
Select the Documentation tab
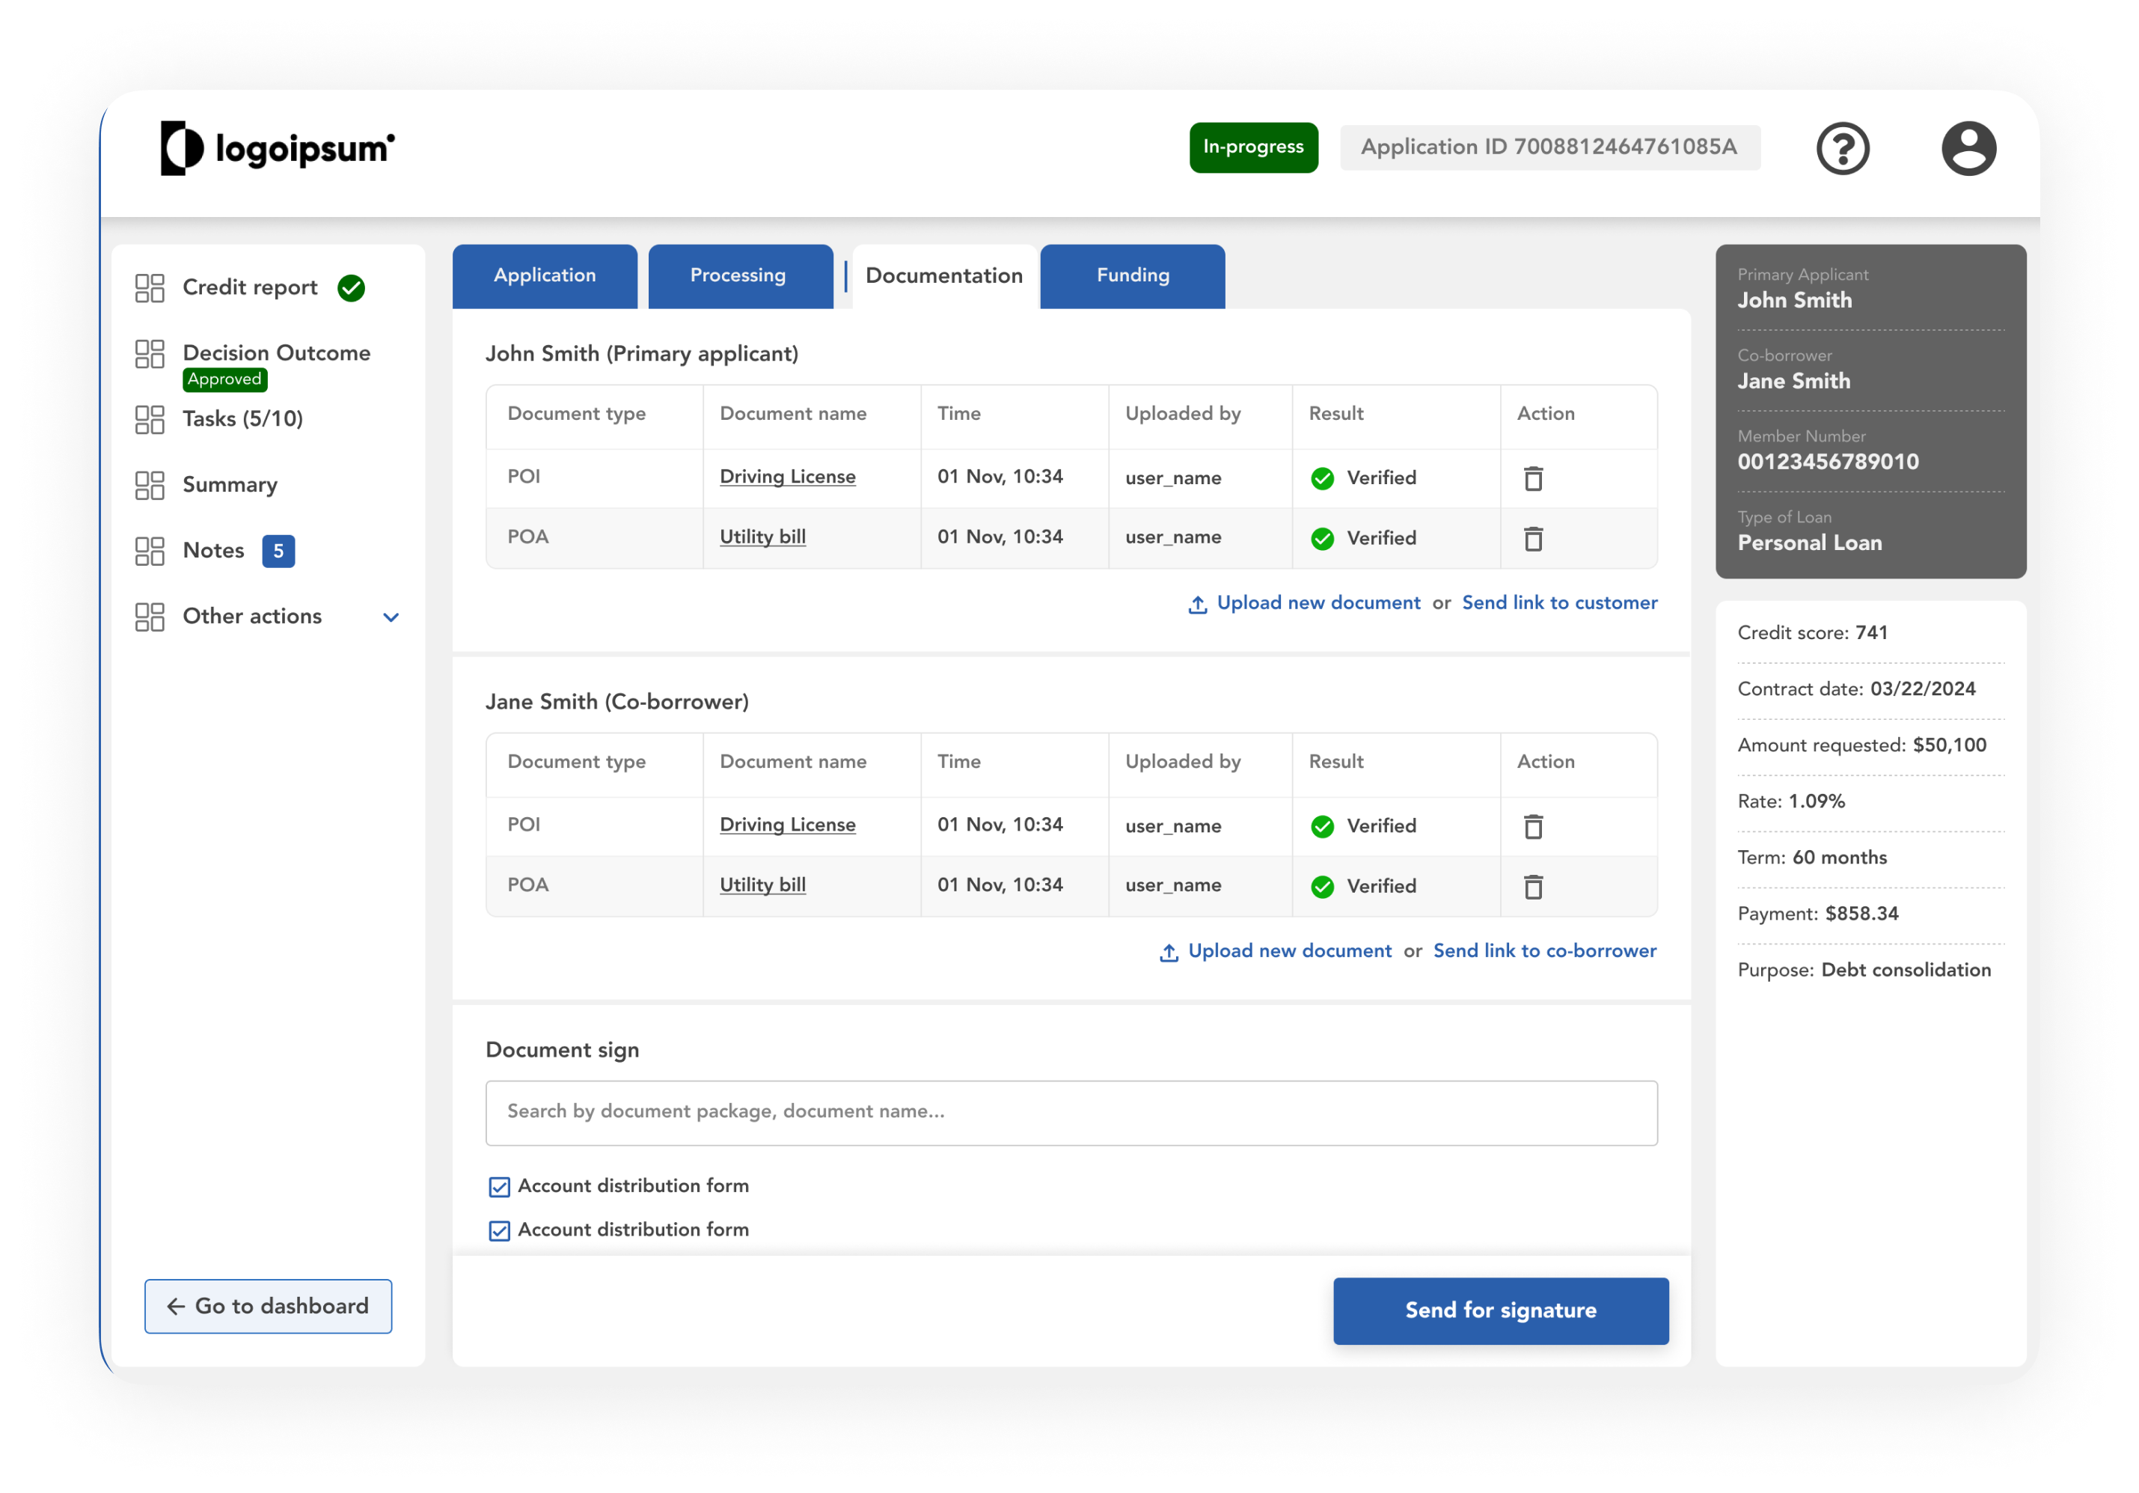pyautogui.click(x=943, y=276)
